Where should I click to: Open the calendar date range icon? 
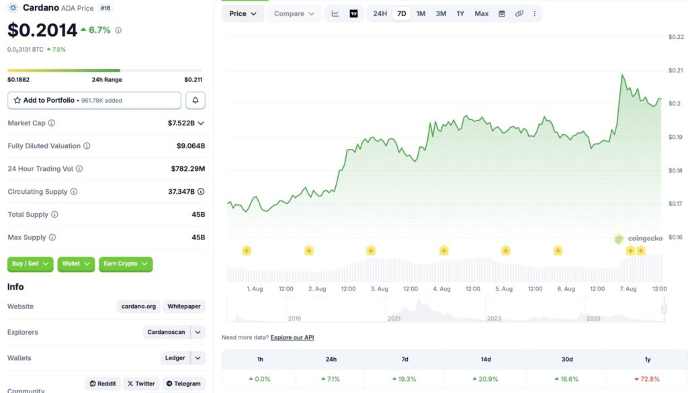pos(501,13)
